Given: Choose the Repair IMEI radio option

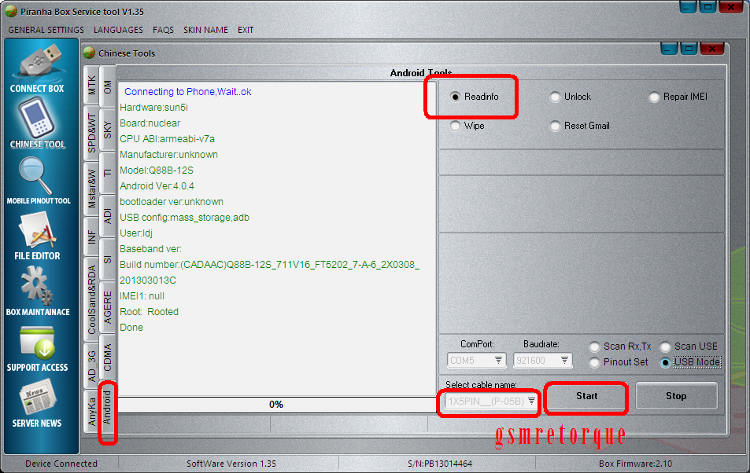Looking at the screenshot, I should pos(655,97).
